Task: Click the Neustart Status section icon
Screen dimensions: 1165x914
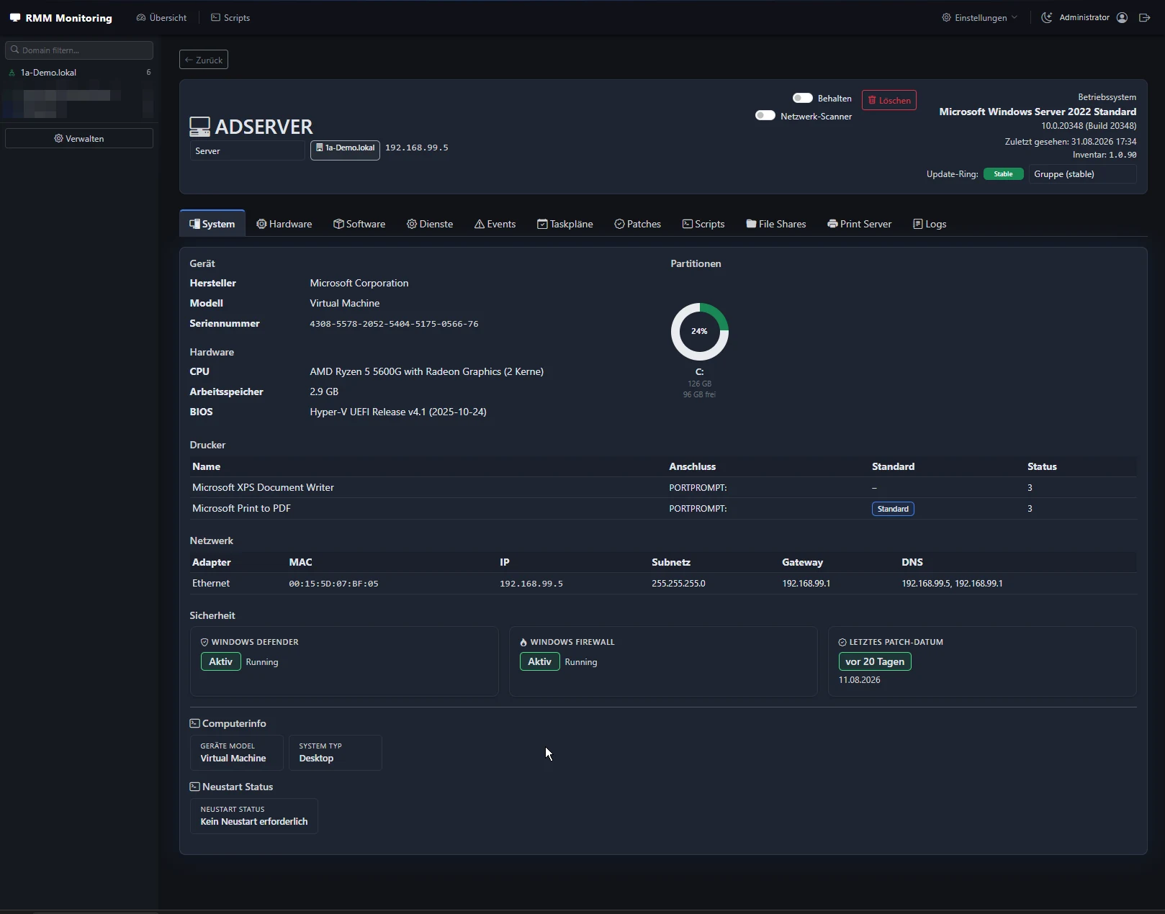Action: (194, 787)
